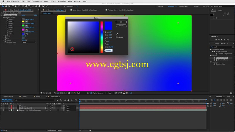Click the Point 1 stopwatch icon
This screenshot has height=132, width=235.
tap(7, 19)
